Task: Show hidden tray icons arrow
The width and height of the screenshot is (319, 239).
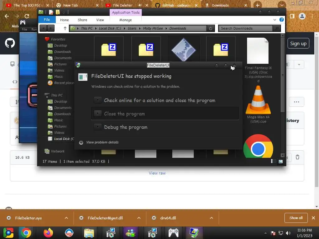Action: tap(265, 233)
